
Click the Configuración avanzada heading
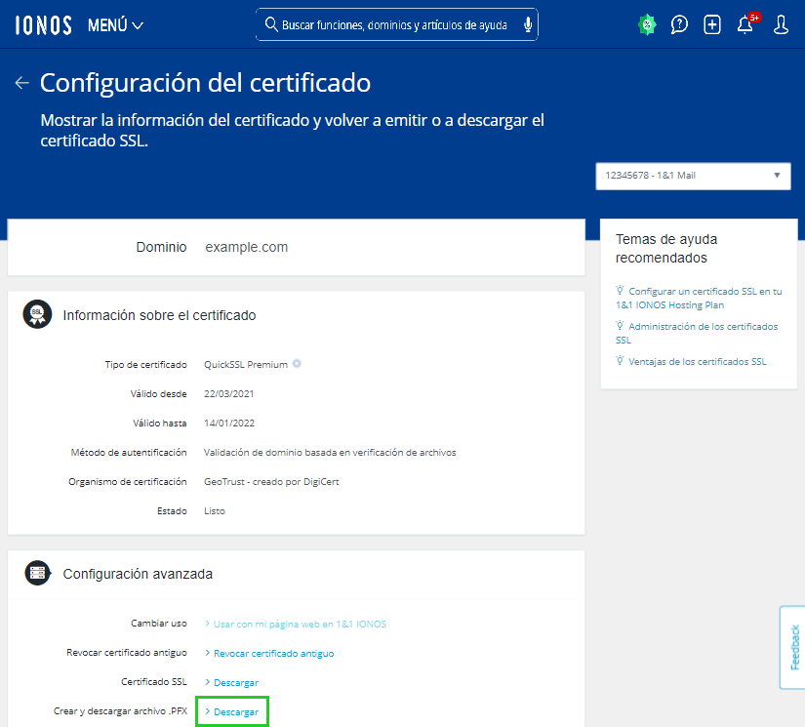click(x=138, y=574)
